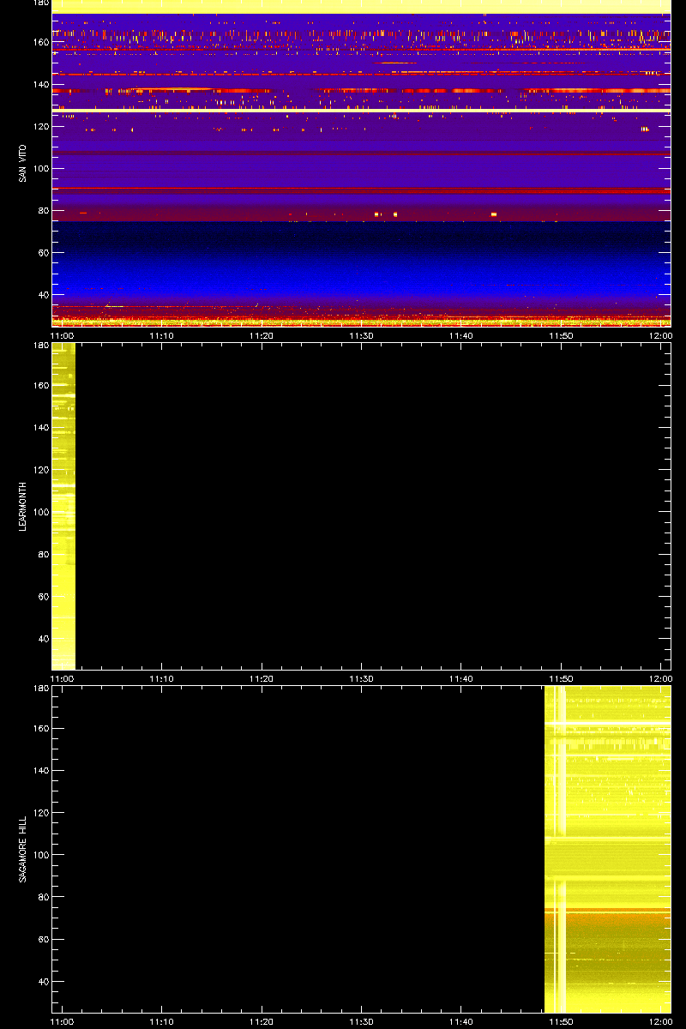Select the 11:20 tick label under San Vito panel

coord(262,335)
